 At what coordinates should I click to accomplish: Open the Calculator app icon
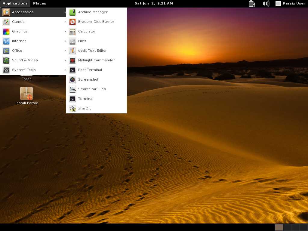72,32
